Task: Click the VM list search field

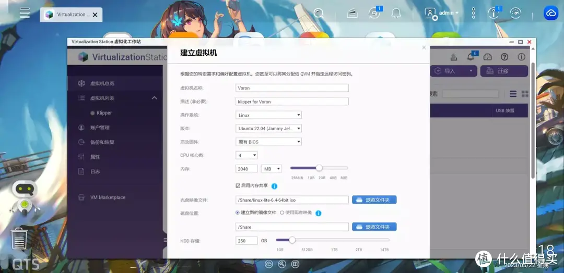Action: pyautogui.click(x=470, y=94)
